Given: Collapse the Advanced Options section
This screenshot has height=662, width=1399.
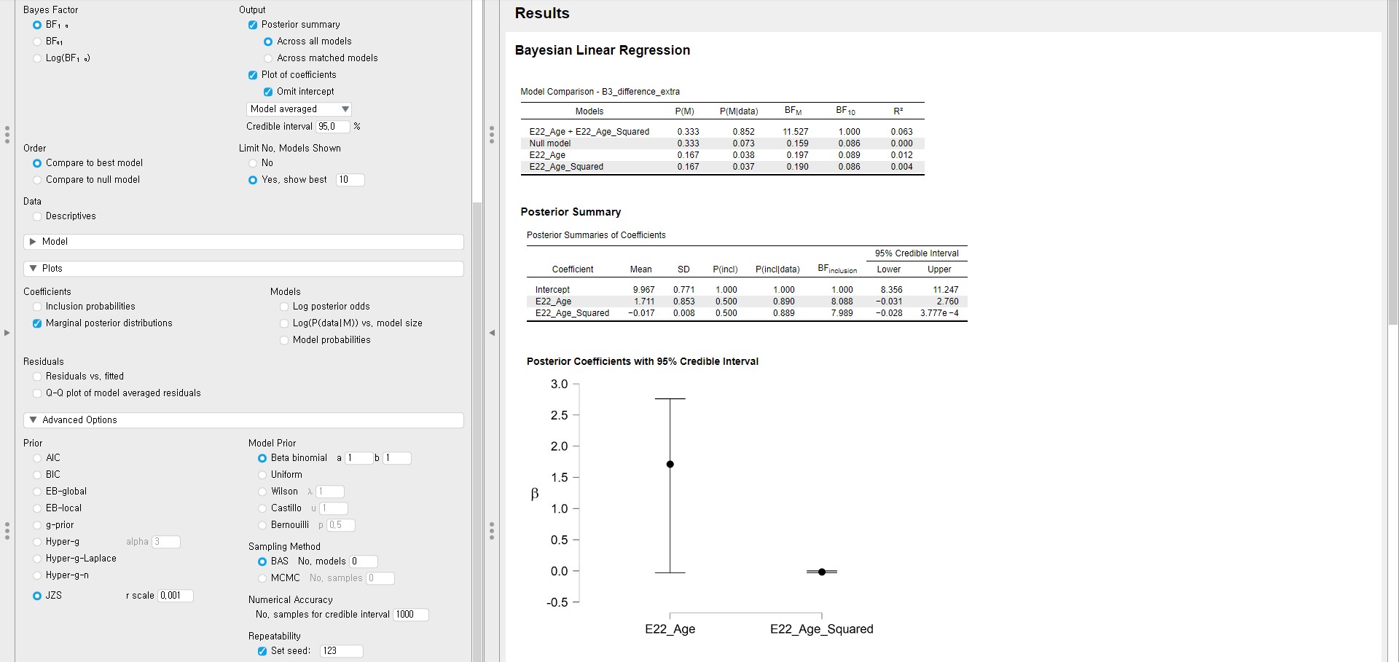Looking at the screenshot, I should pos(243,420).
